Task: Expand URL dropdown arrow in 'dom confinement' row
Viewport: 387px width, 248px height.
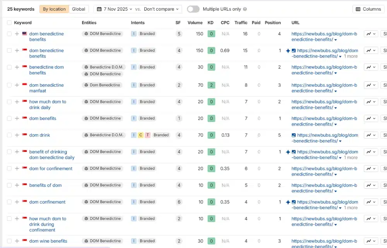Action: tap(340, 208)
